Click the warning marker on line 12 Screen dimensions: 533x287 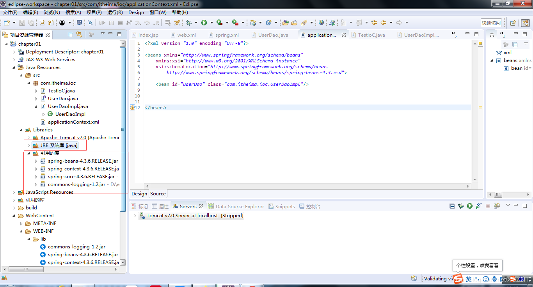(132, 108)
